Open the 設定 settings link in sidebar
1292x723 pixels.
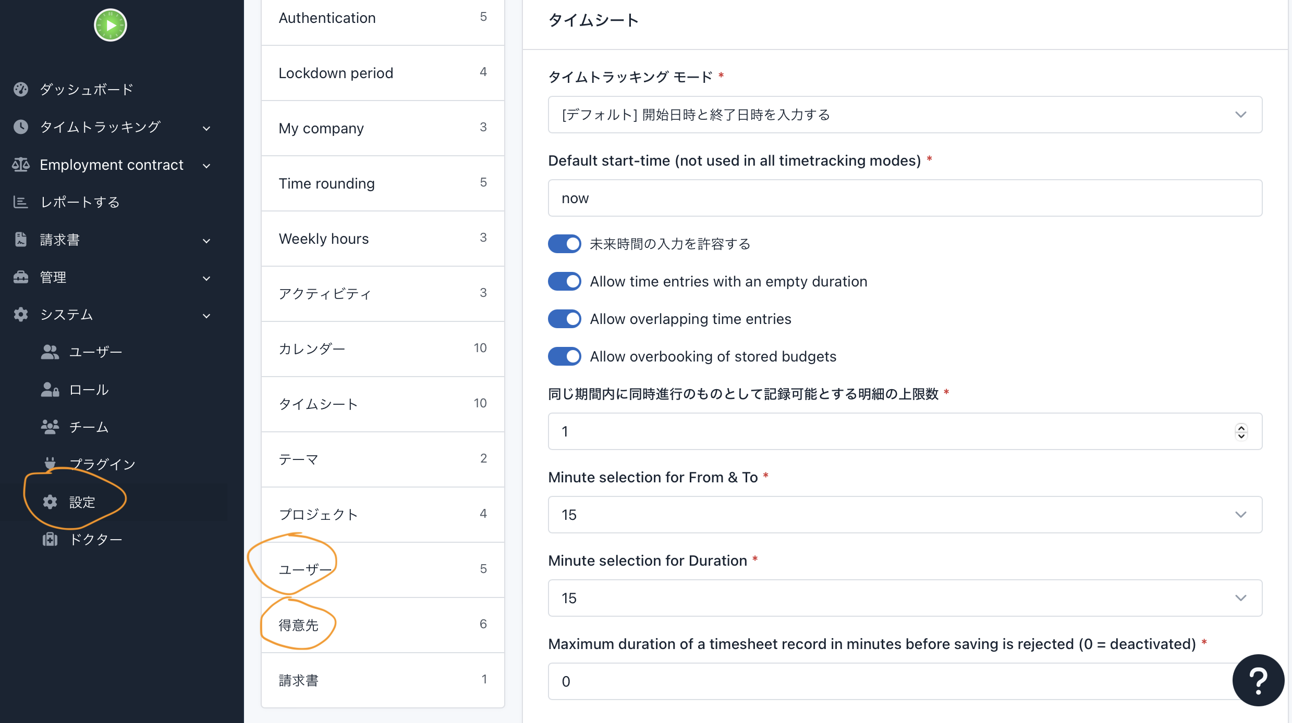(82, 502)
